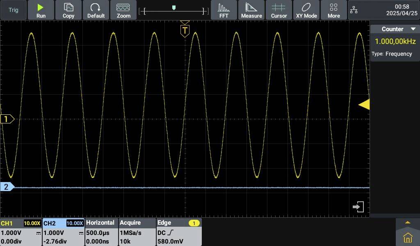
Task: Open the More menu
Action: [x=333, y=10]
